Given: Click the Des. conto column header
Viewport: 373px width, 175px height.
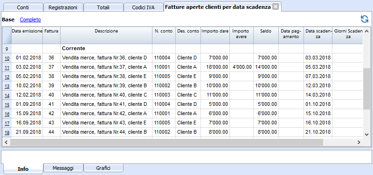Looking at the screenshot, I should pyautogui.click(x=188, y=35).
